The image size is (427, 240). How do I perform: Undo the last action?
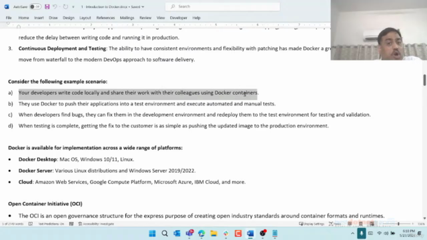pyautogui.click(x=55, y=7)
